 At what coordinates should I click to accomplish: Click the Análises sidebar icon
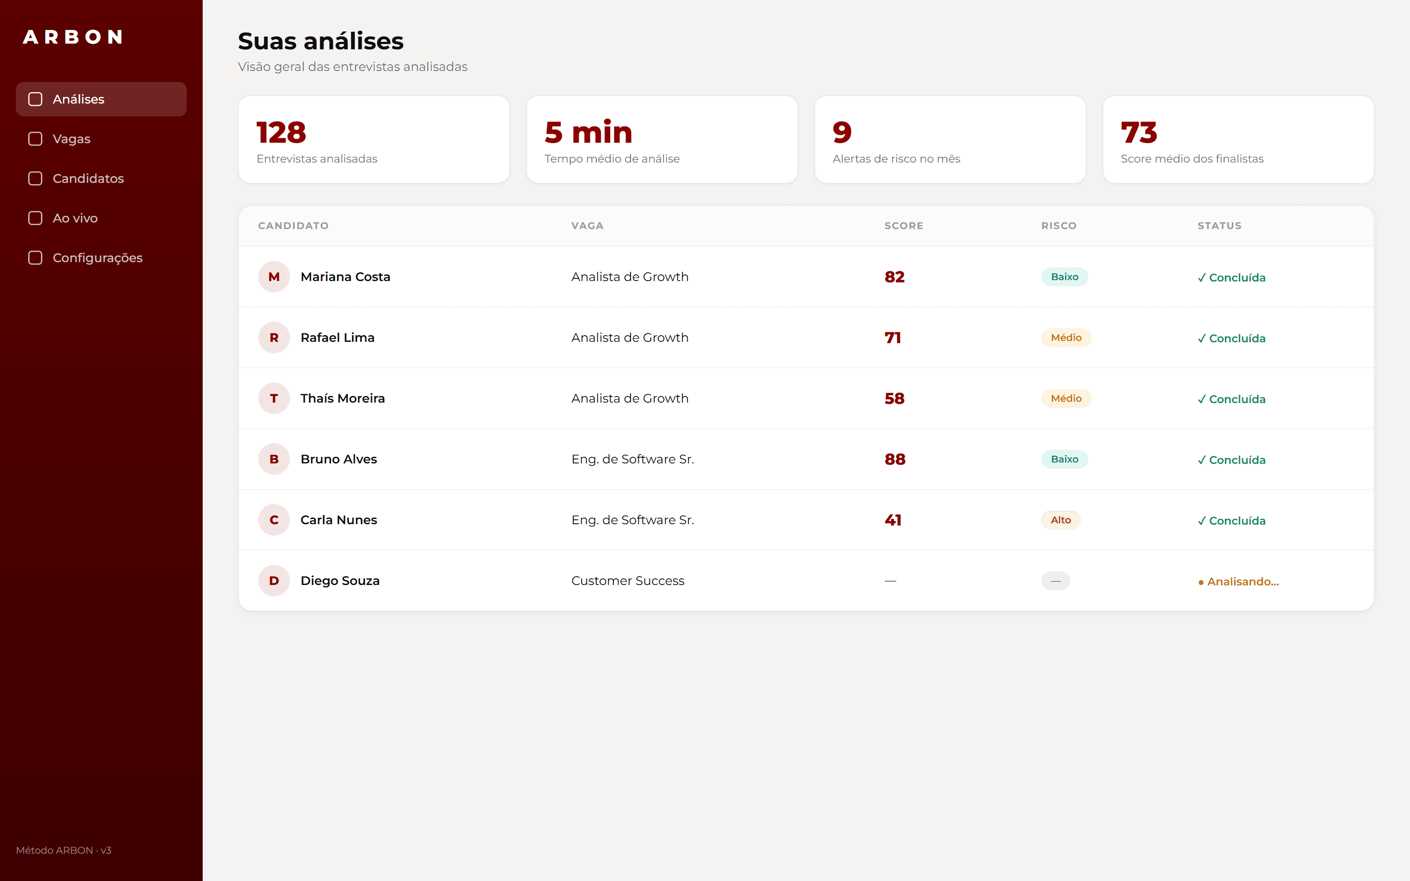[x=36, y=99]
